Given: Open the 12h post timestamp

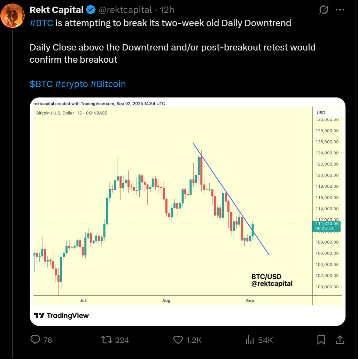Looking at the screenshot, I should tap(167, 10).
